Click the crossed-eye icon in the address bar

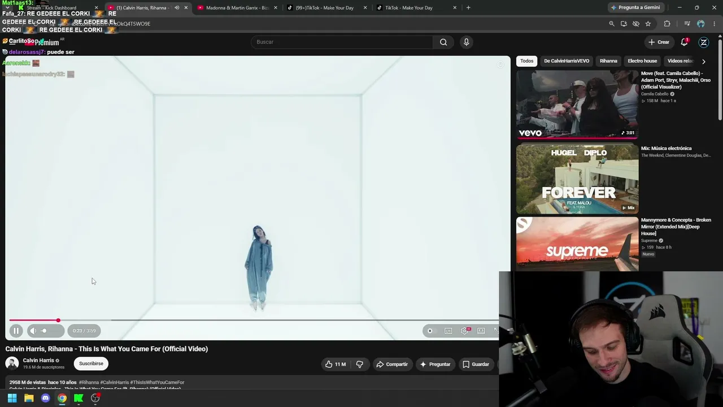pos(636,24)
